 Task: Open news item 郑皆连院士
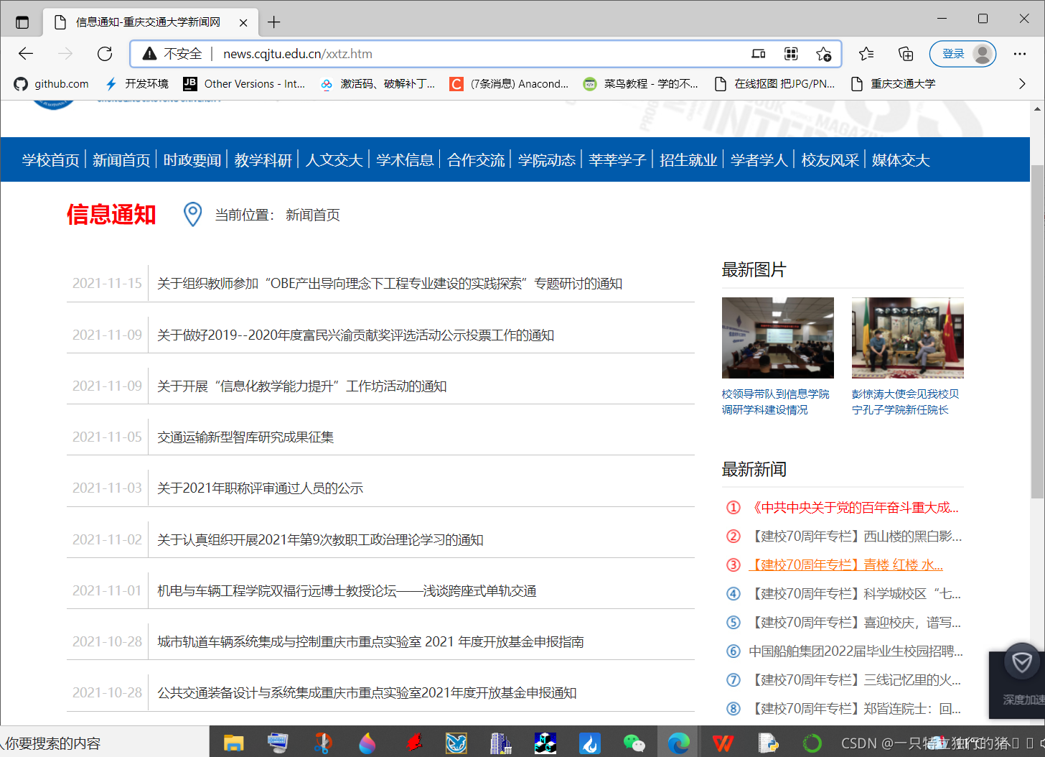click(x=855, y=709)
